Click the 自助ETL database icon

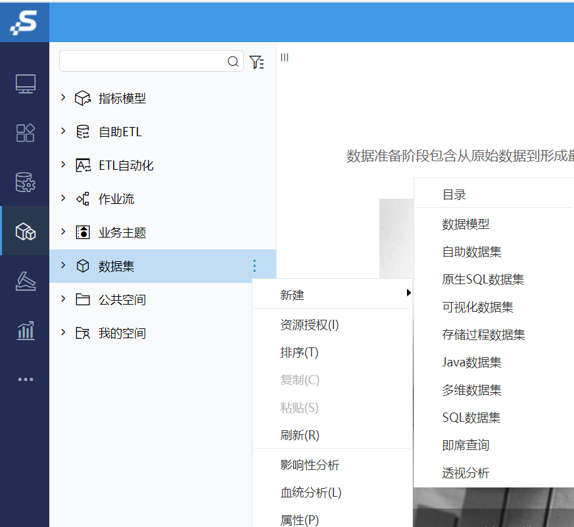coord(83,132)
